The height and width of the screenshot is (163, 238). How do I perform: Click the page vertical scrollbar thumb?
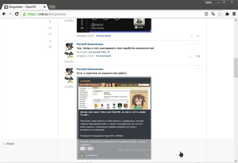pyautogui.click(x=236, y=68)
